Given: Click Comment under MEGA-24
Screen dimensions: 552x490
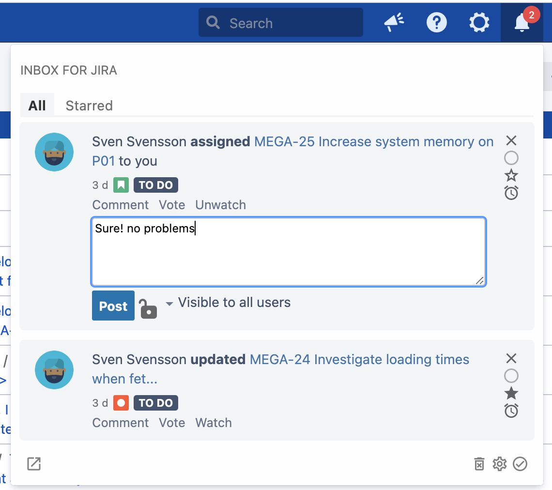Looking at the screenshot, I should (x=121, y=423).
